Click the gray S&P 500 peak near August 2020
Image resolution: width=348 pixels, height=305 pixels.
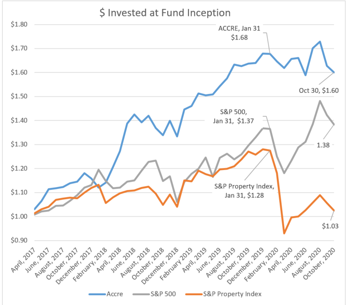(x=320, y=101)
